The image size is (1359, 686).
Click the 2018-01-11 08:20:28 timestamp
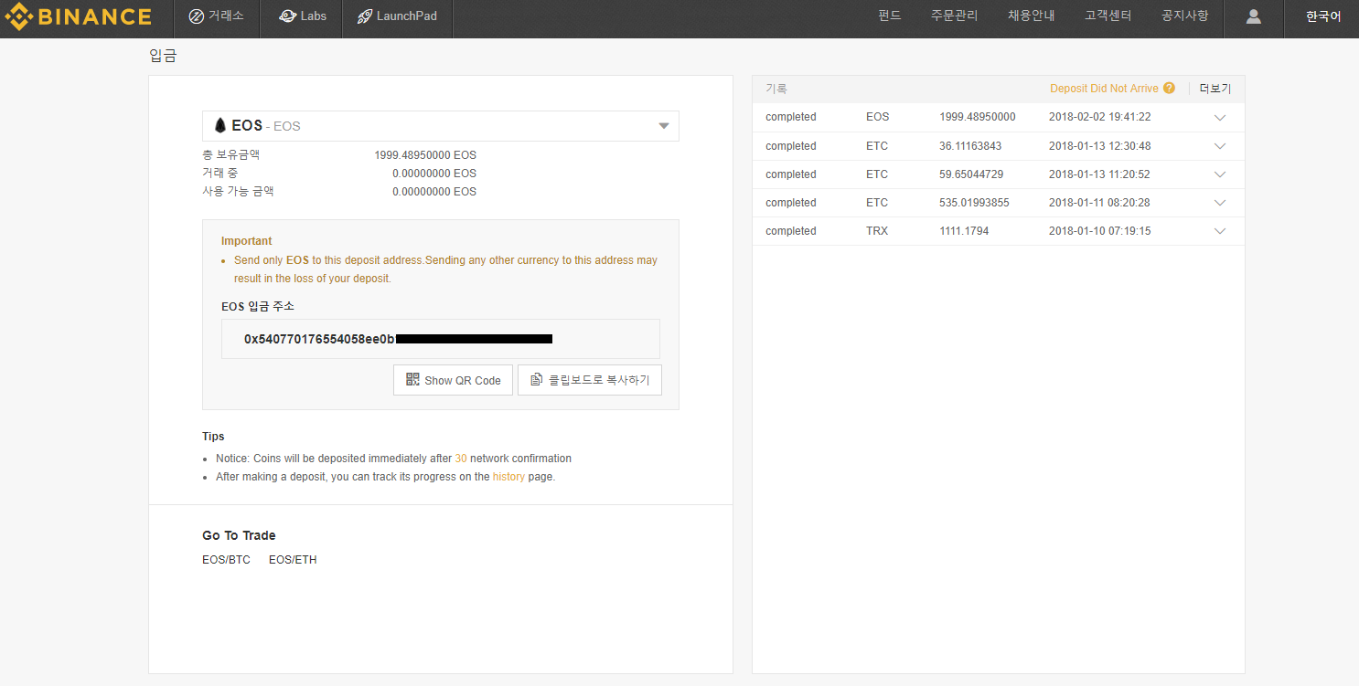coord(1099,203)
